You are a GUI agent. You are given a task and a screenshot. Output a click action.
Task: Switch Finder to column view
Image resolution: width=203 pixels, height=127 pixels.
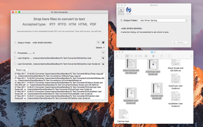(x=136, y=56)
